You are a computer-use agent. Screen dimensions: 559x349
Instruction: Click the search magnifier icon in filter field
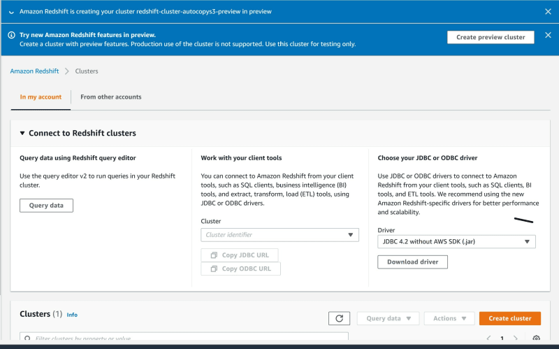27,339
